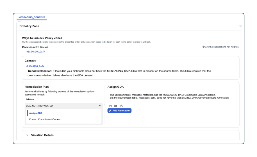Screen dimensions: 257x157
Task: Click the chevron arrow beside Violation Details
Action: (27, 135)
